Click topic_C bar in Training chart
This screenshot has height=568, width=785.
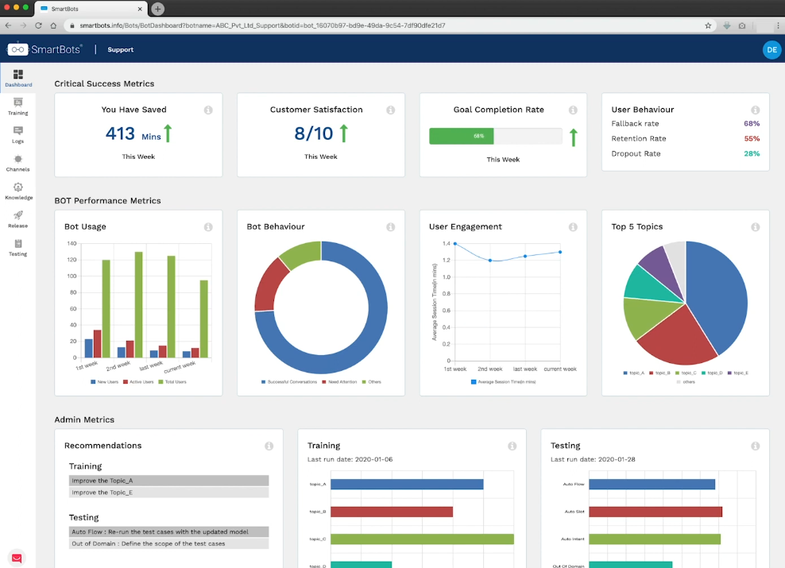(422, 539)
